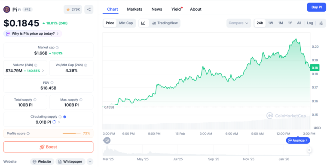Screen dimensions: 330x167
Task: Click the range selector pause handle
Action: 309,150
